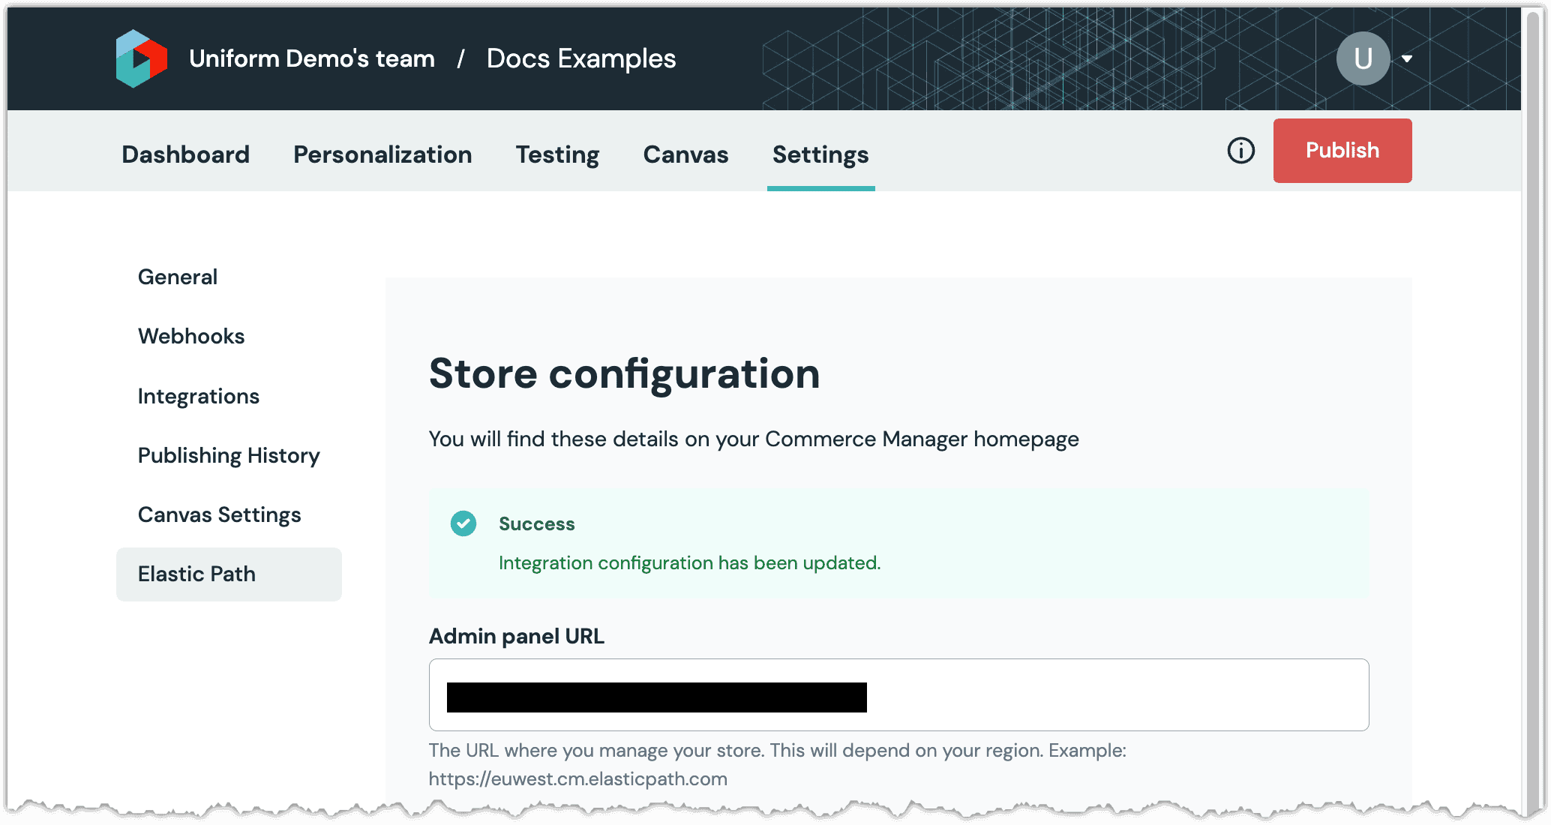Open General settings in sidebar
The image size is (1551, 825).
click(178, 277)
